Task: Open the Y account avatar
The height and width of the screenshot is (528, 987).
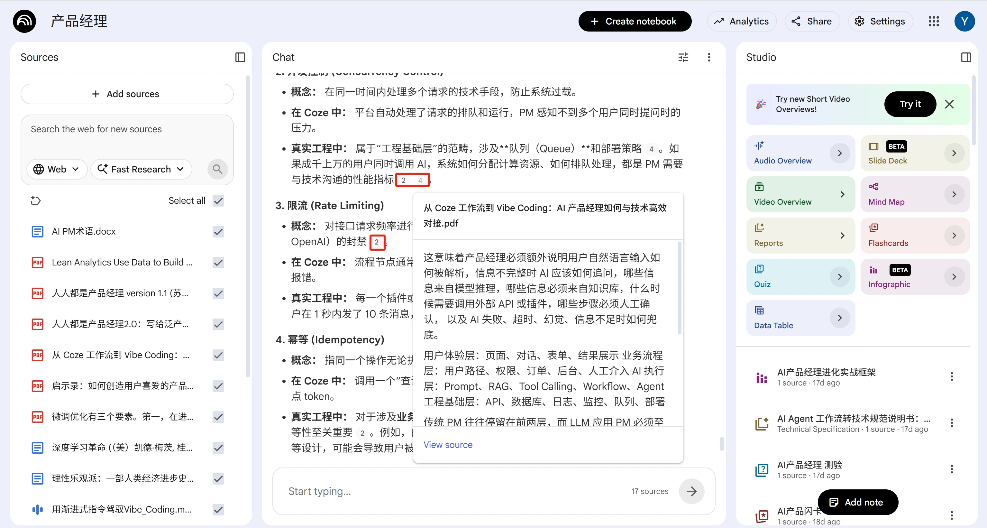Action: click(964, 21)
